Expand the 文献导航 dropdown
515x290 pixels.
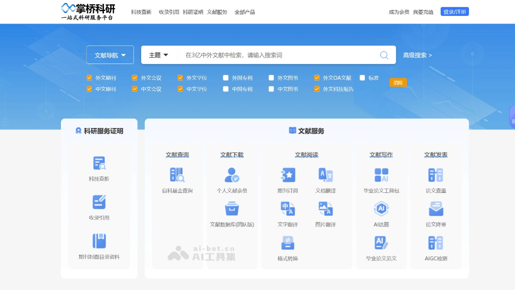point(110,55)
